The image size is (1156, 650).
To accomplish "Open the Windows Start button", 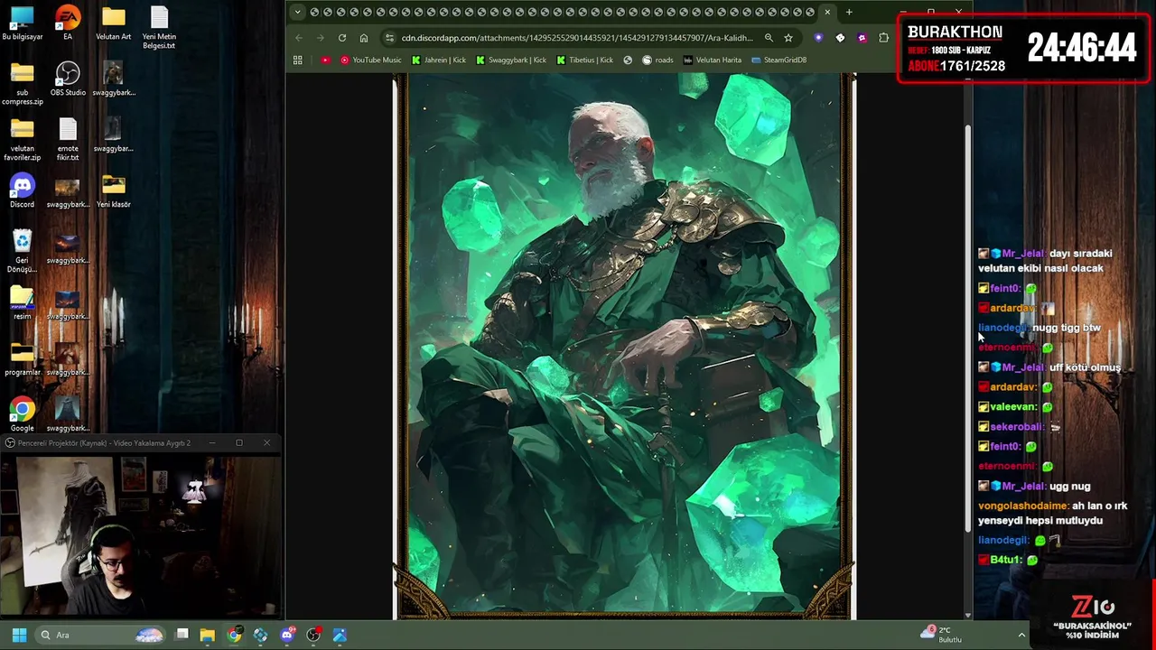I will 19,635.
